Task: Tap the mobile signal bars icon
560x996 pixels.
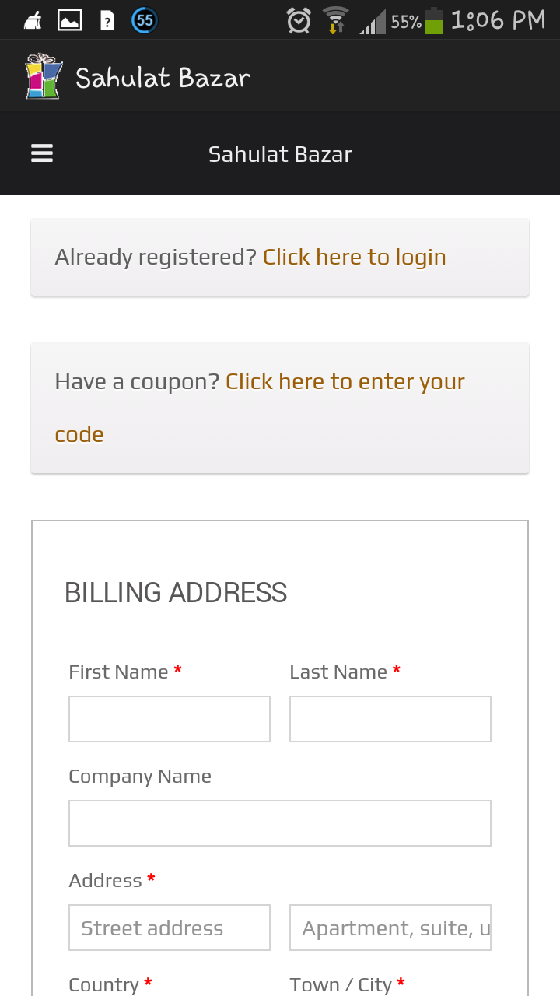Action: [373, 23]
